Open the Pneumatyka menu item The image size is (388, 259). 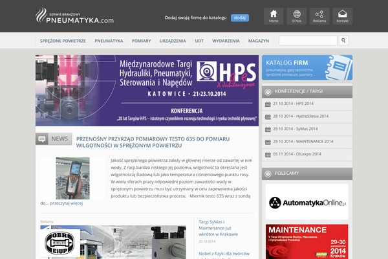(x=109, y=41)
